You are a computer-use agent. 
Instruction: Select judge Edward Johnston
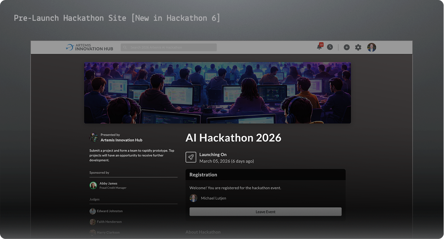111,211
